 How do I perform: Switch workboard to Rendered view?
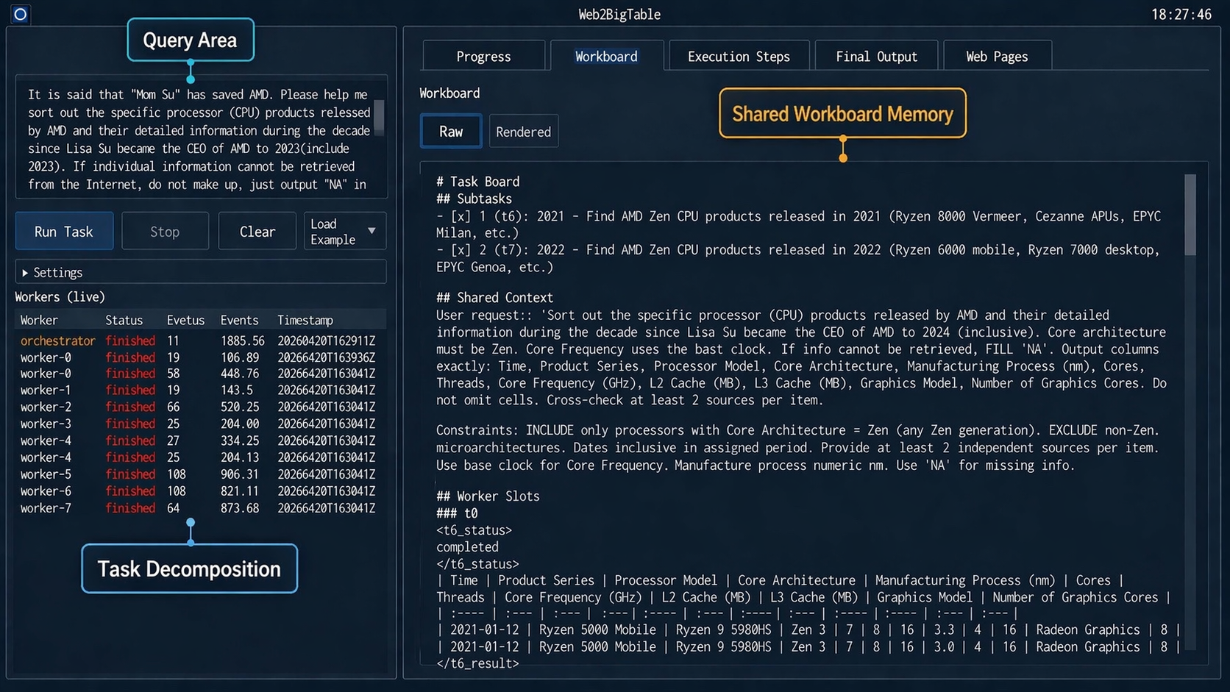[523, 132]
